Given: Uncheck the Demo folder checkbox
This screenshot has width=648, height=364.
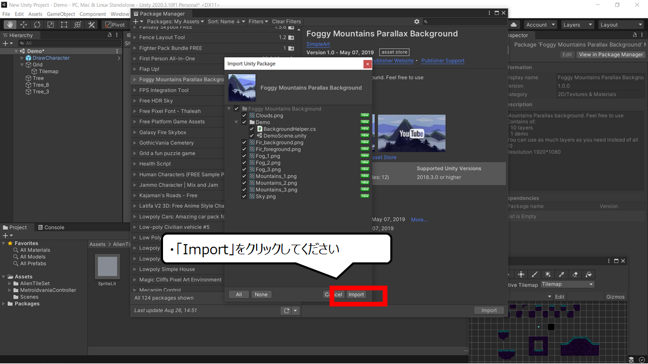Looking at the screenshot, I should coord(245,122).
